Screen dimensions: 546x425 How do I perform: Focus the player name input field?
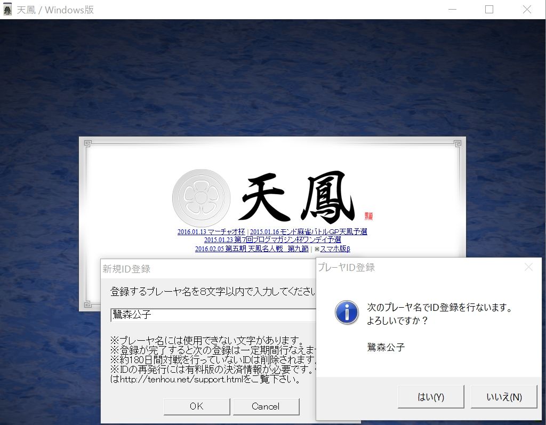tap(213, 315)
